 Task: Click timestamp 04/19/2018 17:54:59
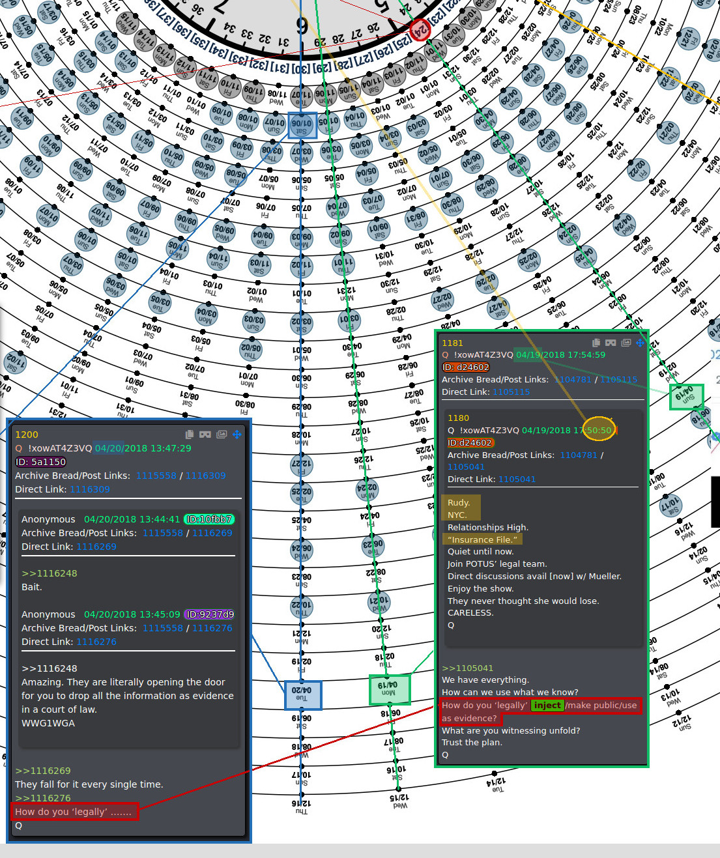[560, 355]
